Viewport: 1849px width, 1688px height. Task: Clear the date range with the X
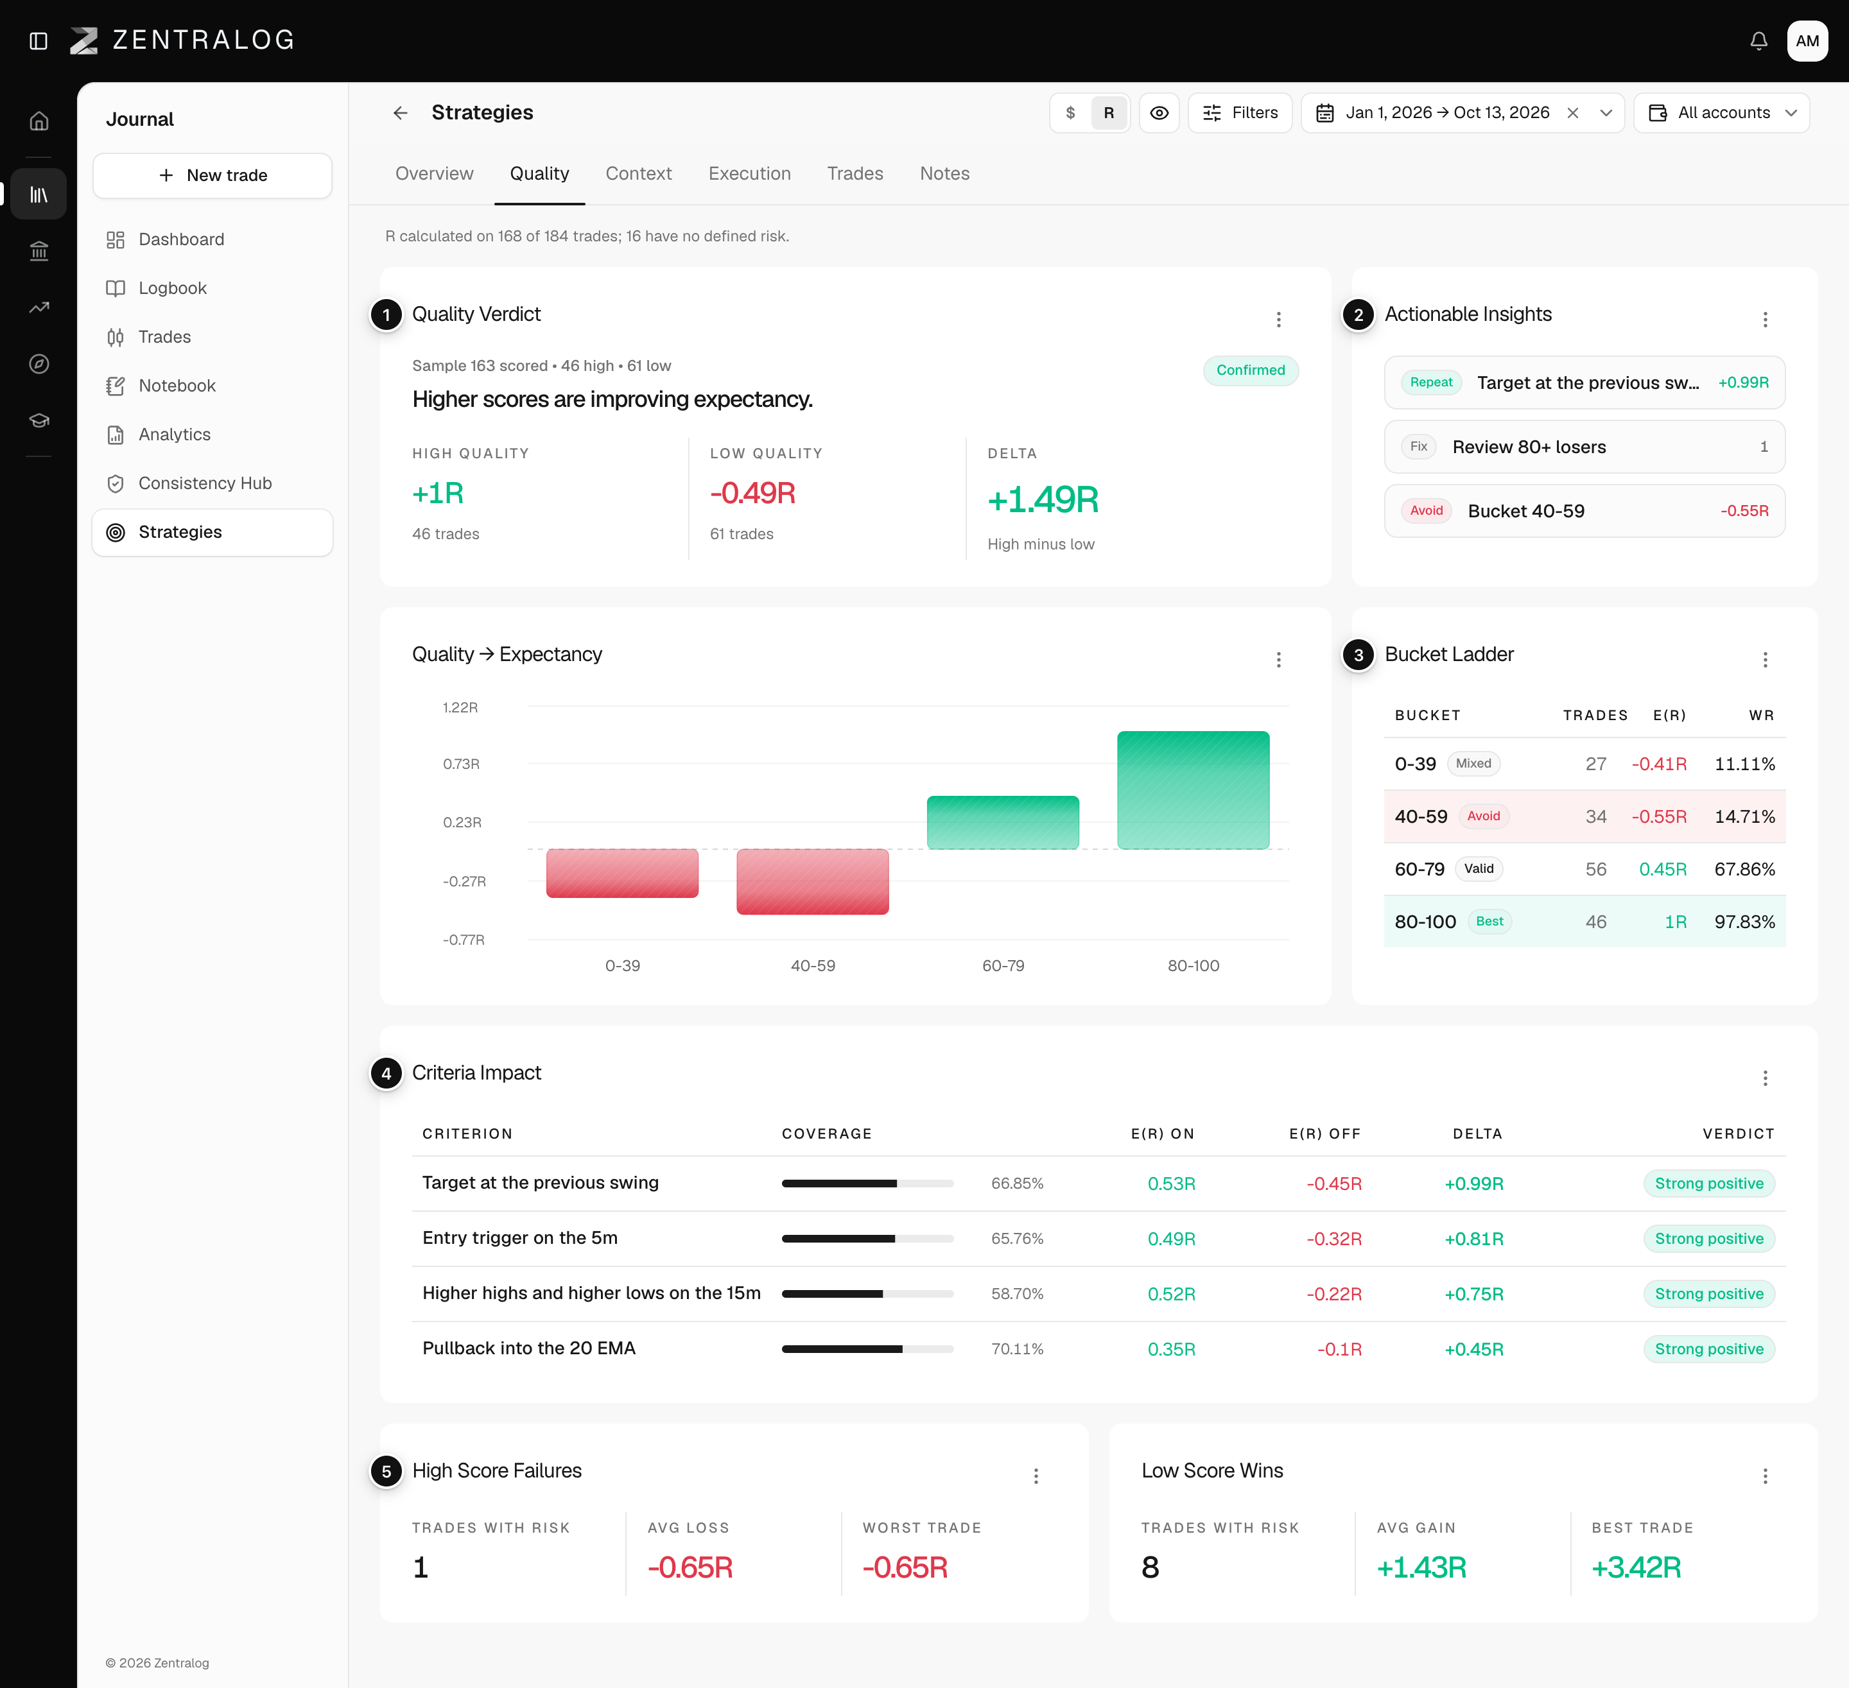[x=1573, y=113]
